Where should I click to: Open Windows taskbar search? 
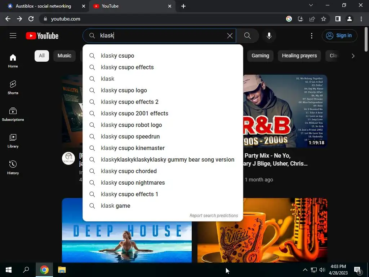[26, 270]
